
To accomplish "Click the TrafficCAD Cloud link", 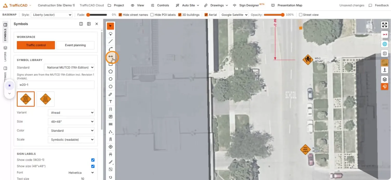I will [92, 5].
